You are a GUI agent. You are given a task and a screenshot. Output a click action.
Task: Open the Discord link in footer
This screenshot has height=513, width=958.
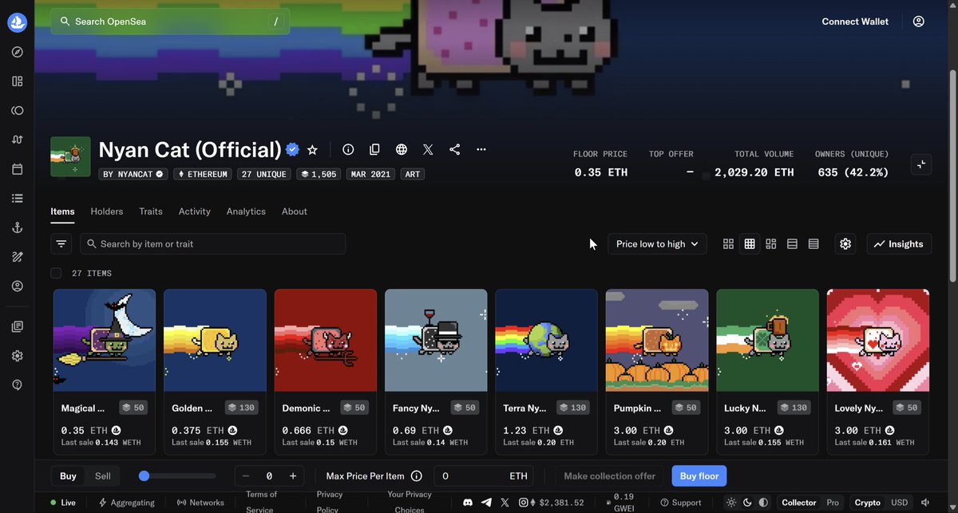pyautogui.click(x=469, y=503)
